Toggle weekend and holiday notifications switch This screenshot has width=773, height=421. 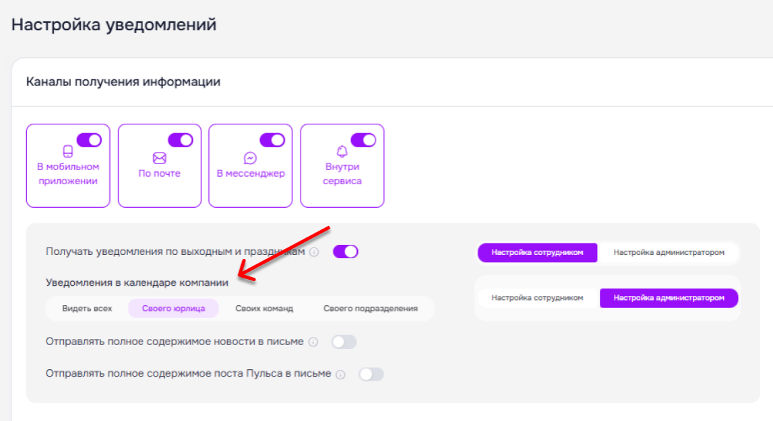click(346, 252)
